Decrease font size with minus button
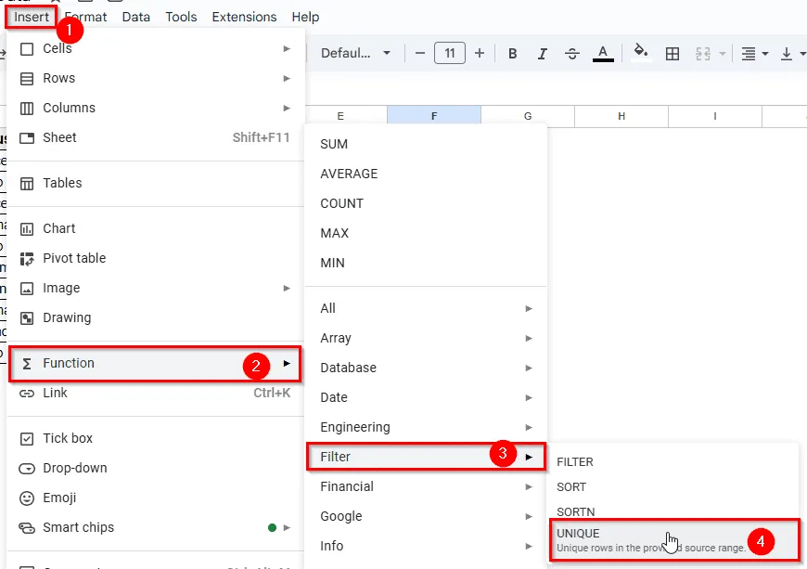Viewport: 807px width, 569px height. click(x=419, y=53)
